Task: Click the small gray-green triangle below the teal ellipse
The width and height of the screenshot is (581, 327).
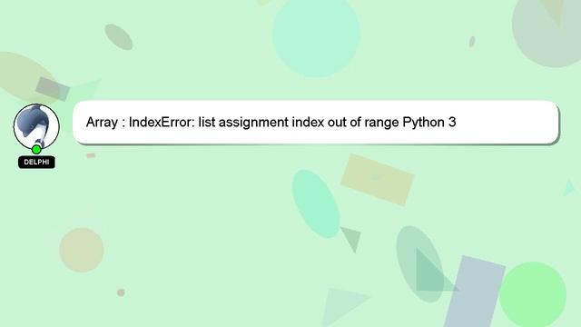Action: [x=352, y=239]
